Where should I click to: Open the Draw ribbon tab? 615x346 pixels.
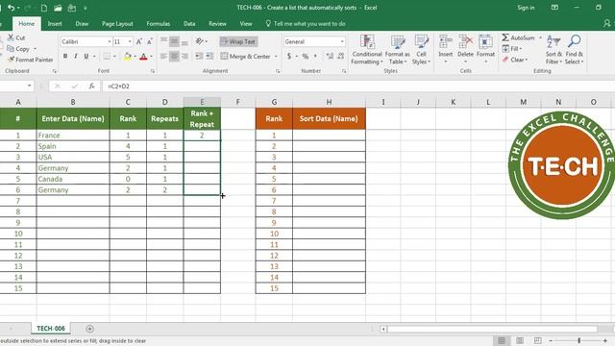point(82,23)
